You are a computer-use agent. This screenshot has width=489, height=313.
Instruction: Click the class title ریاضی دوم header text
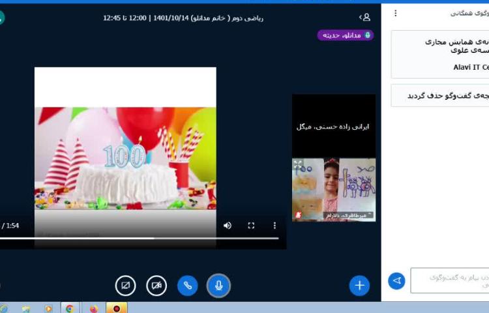183,18
